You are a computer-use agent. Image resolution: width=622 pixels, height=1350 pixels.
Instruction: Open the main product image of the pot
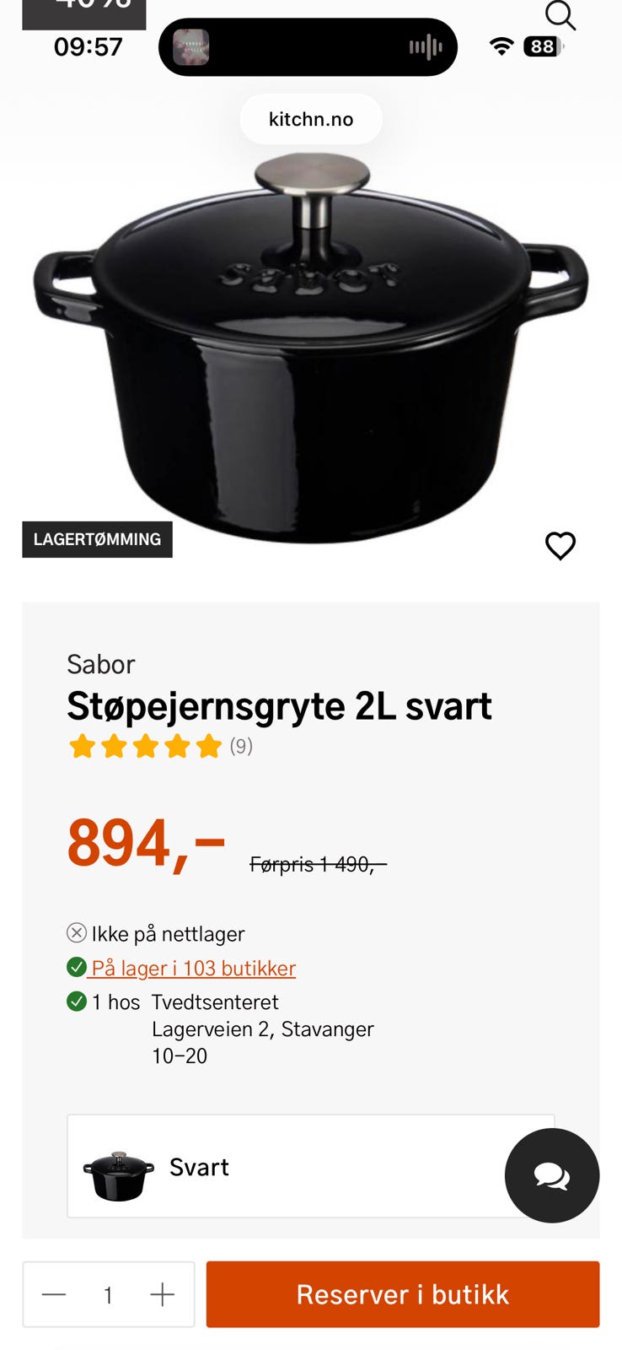pos(311,346)
